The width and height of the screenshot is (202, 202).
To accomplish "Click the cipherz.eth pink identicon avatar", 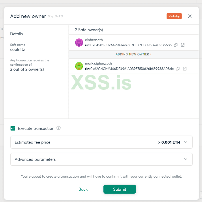I will click(79, 43).
